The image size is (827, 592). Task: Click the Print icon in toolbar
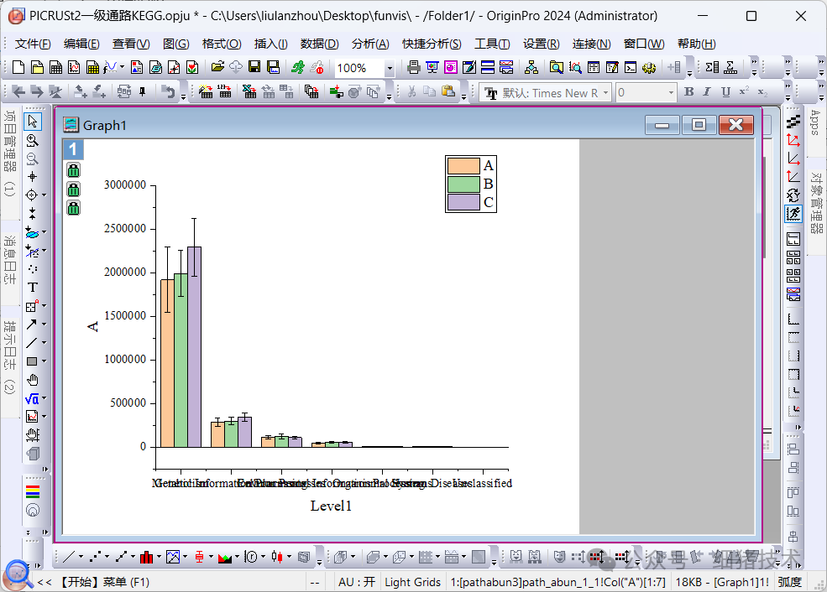[413, 67]
